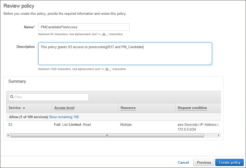
Task: Click the Description box resize handle
Action: point(210,63)
